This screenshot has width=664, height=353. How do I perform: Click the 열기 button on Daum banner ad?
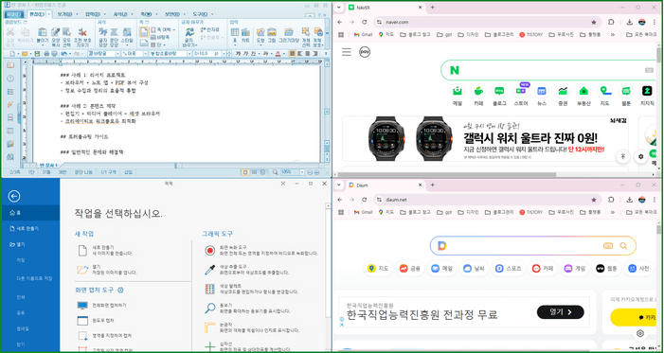click(560, 312)
